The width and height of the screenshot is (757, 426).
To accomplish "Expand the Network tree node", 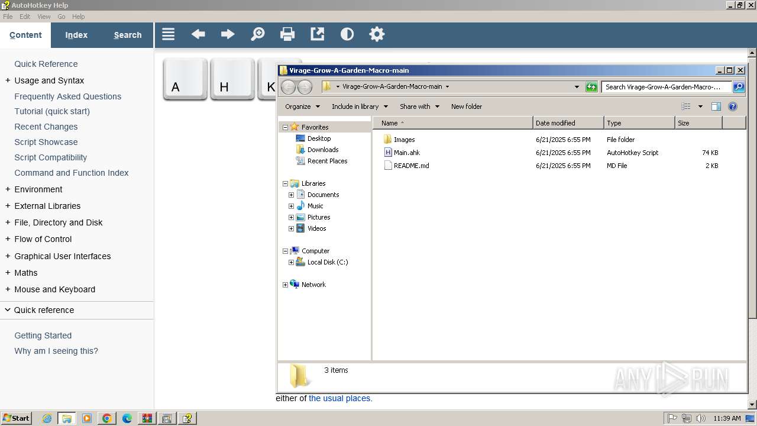I will (285, 285).
